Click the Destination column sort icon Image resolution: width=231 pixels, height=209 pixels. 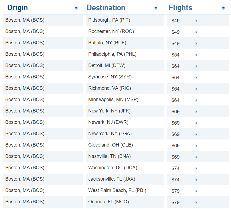156,8
